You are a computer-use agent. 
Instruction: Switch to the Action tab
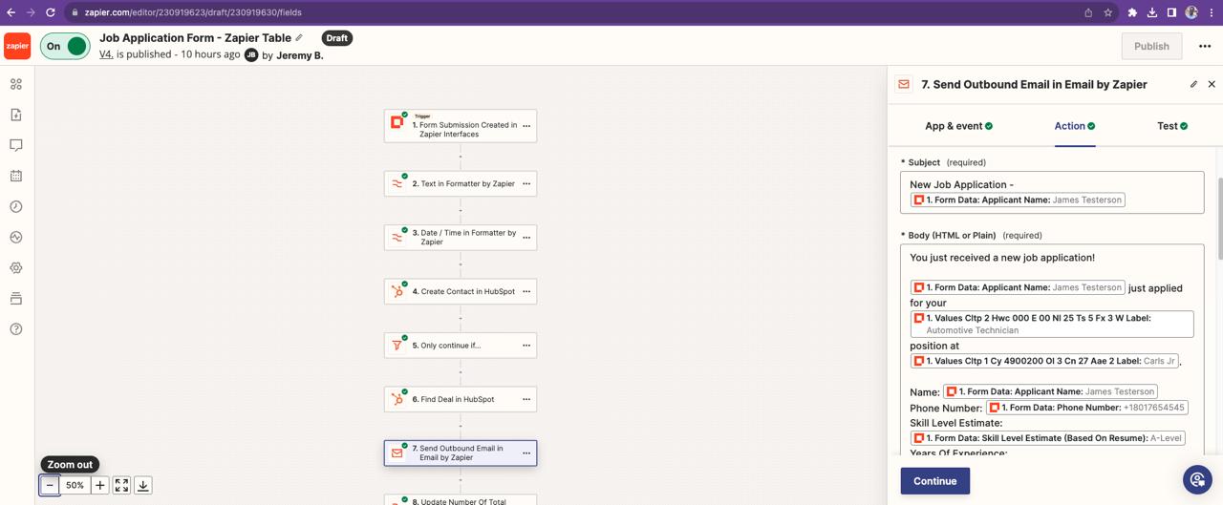pos(1075,126)
